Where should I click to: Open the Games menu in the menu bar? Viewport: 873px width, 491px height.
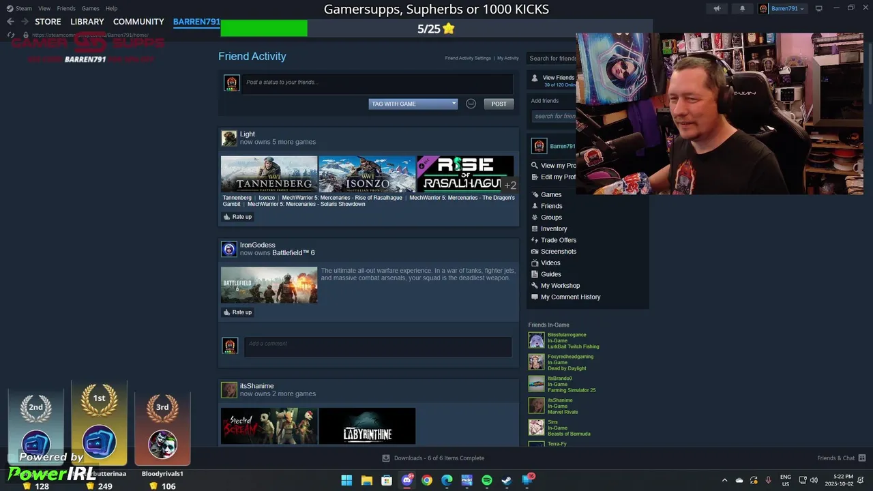click(x=90, y=8)
